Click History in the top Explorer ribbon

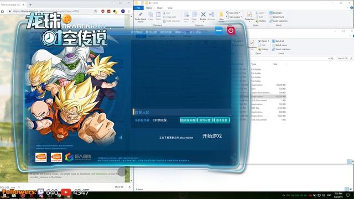(261, 21)
